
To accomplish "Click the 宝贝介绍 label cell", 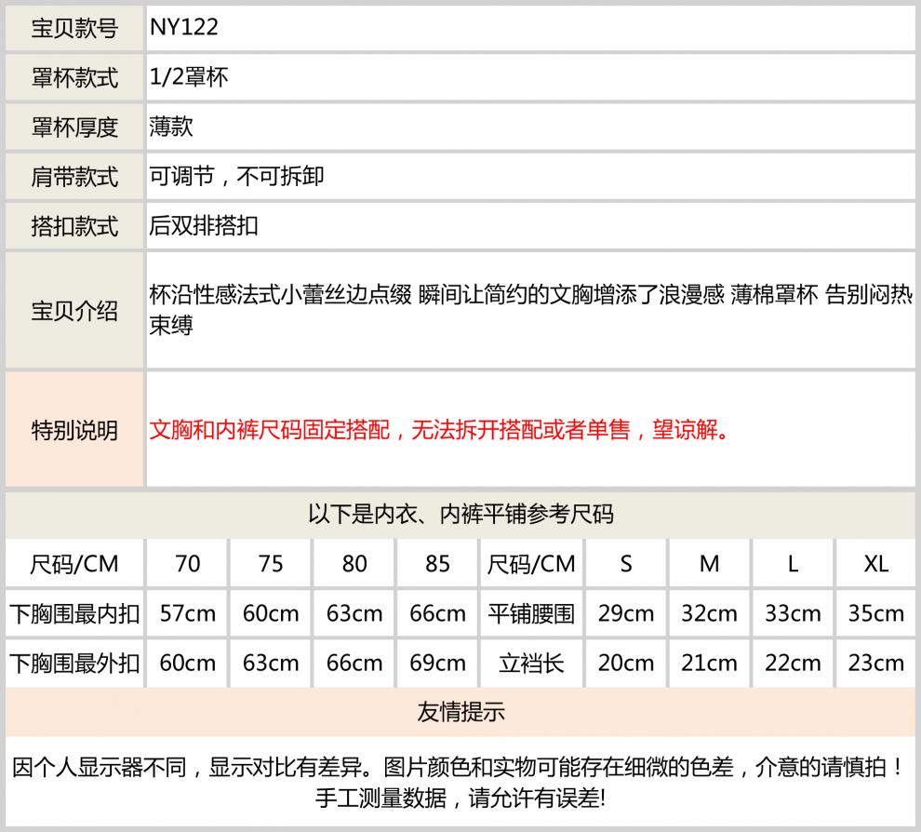I will [x=74, y=311].
